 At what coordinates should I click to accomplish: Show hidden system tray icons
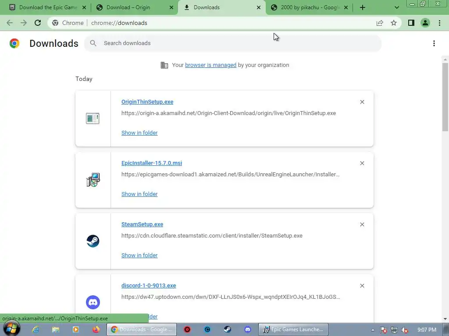(x=373, y=330)
